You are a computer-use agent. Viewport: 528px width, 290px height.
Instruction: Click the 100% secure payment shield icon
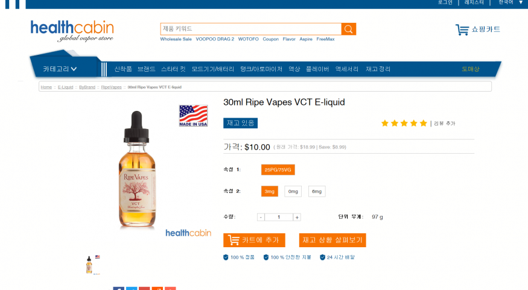tap(266, 257)
